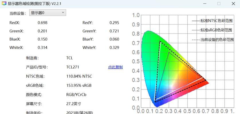Screen dimensions: 240x114
Task: Click the 当前设备 label
Action: click(x=17, y=13)
